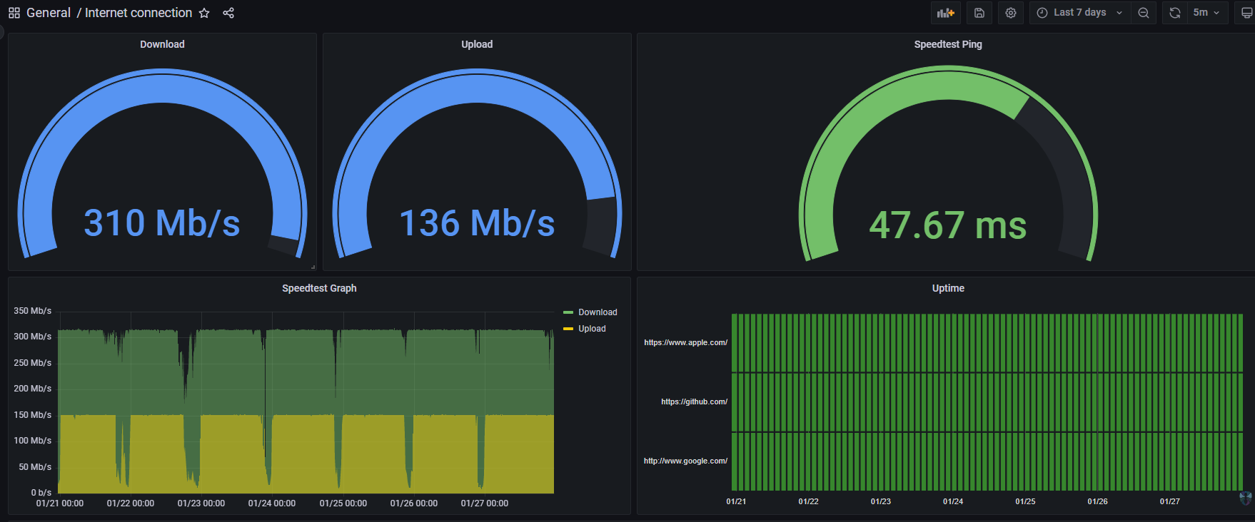Toggle Upload series in legend
The height and width of the screenshot is (522, 1255).
pos(592,329)
